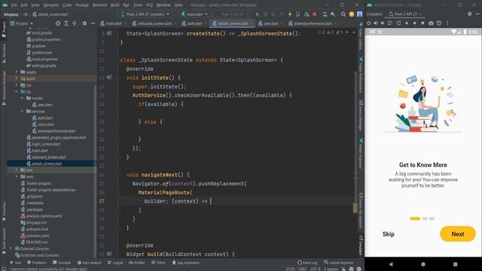Open the Layout Inspector
The height and width of the screenshot is (271, 482).
click(x=339, y=263)
